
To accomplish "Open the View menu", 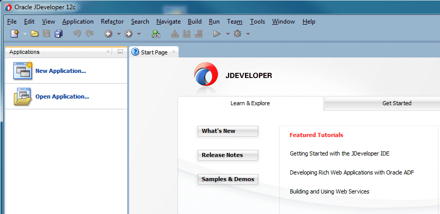I will (x=48, y=22).
